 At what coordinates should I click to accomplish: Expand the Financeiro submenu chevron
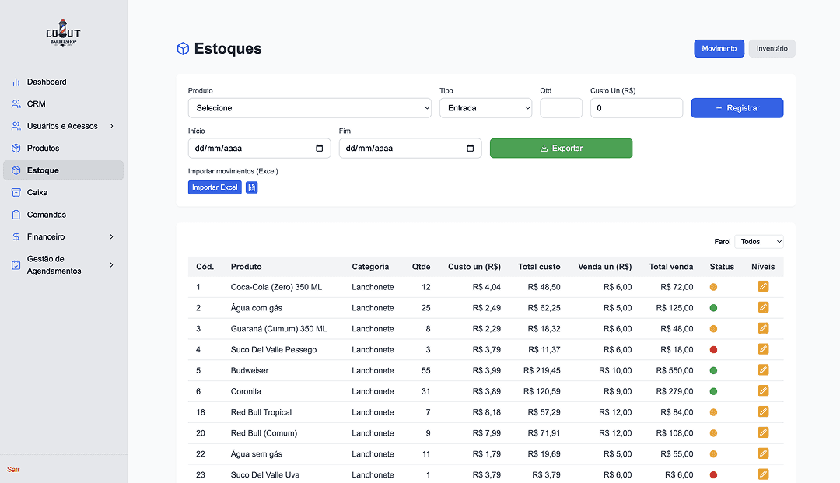click(x=111, y=236)
